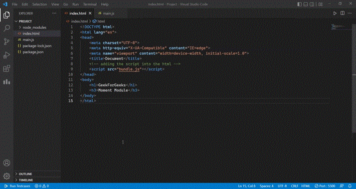
Task: Click the Moment Module text on line 13
Action: point(113,90)
